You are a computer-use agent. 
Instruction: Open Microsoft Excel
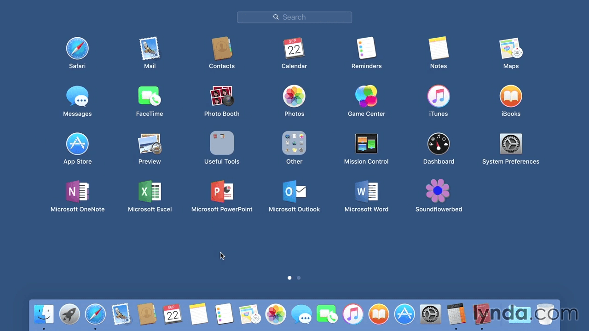click(x=150, y=192)
